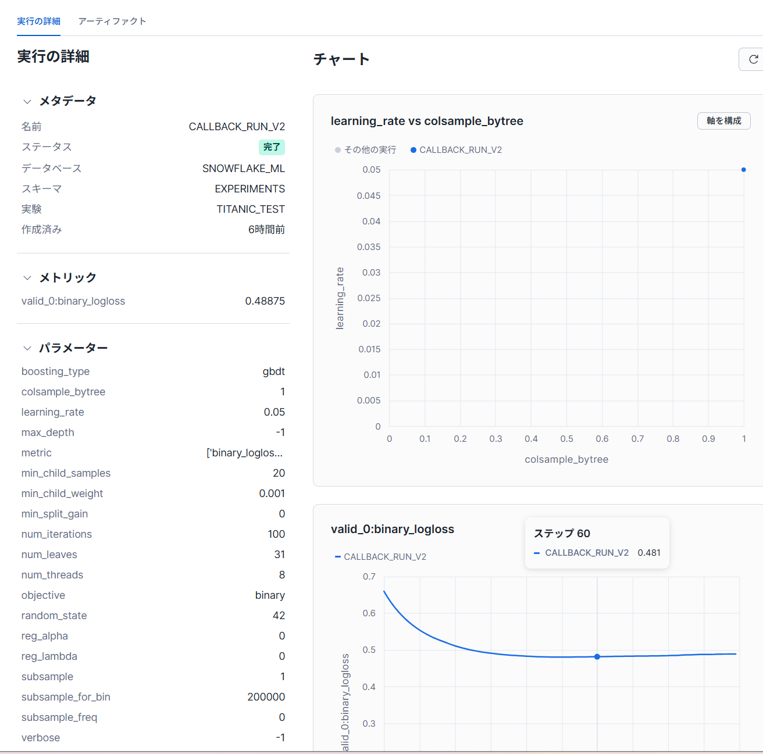The image size is (763, 754).
Task: Click the 軸を構成 button
Action: pyautogui.click(x=723, y=121)
